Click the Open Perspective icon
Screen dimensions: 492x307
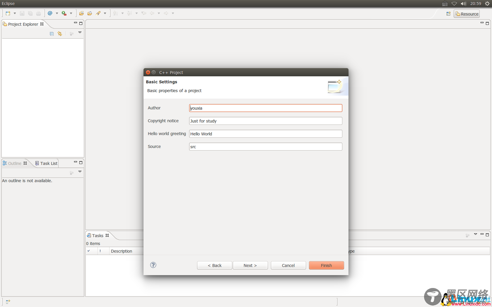coord(448,14)
